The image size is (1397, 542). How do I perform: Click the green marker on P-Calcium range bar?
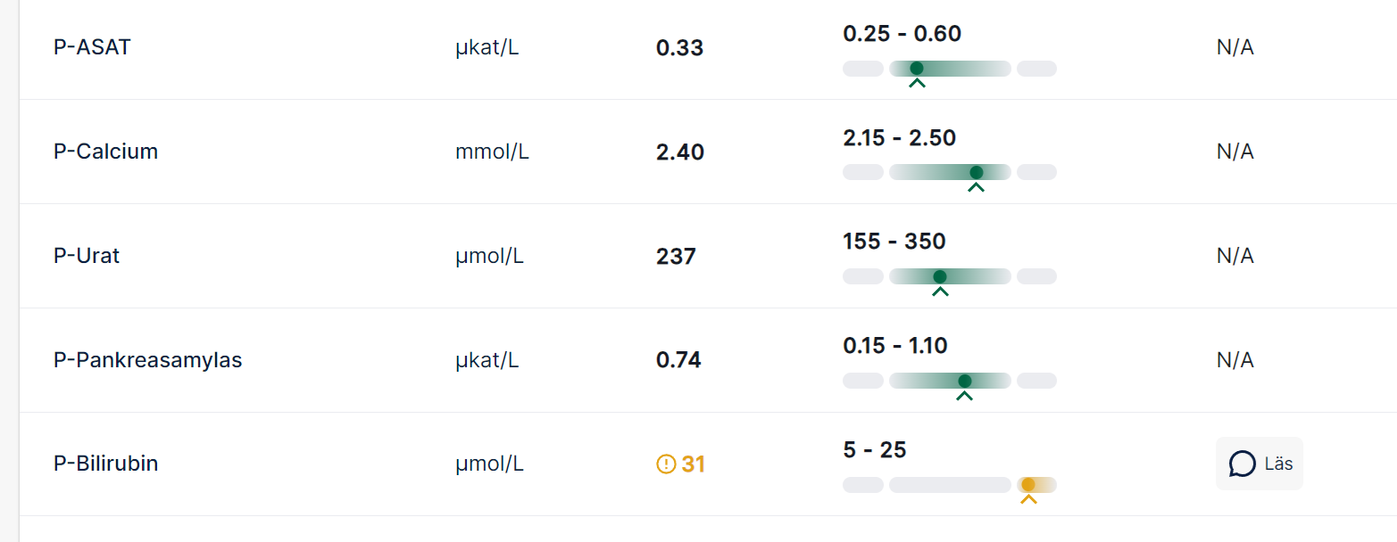pyautogui.click(x=977, y=172)
